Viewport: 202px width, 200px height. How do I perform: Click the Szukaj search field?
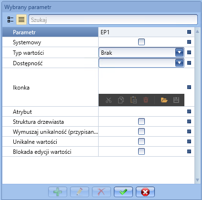pyautogui.click(x=113, y=20)
